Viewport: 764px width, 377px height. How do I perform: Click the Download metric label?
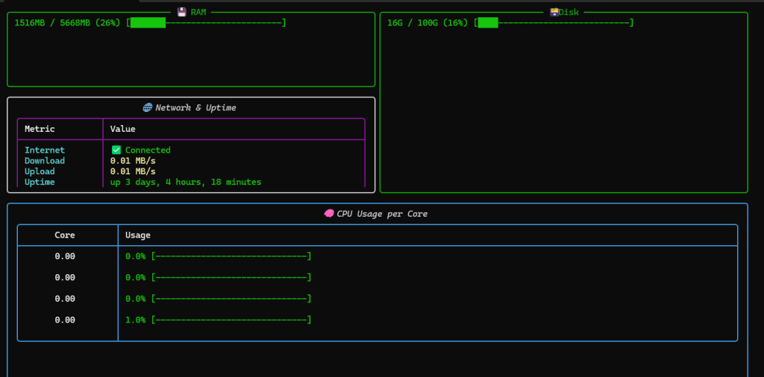45,161
